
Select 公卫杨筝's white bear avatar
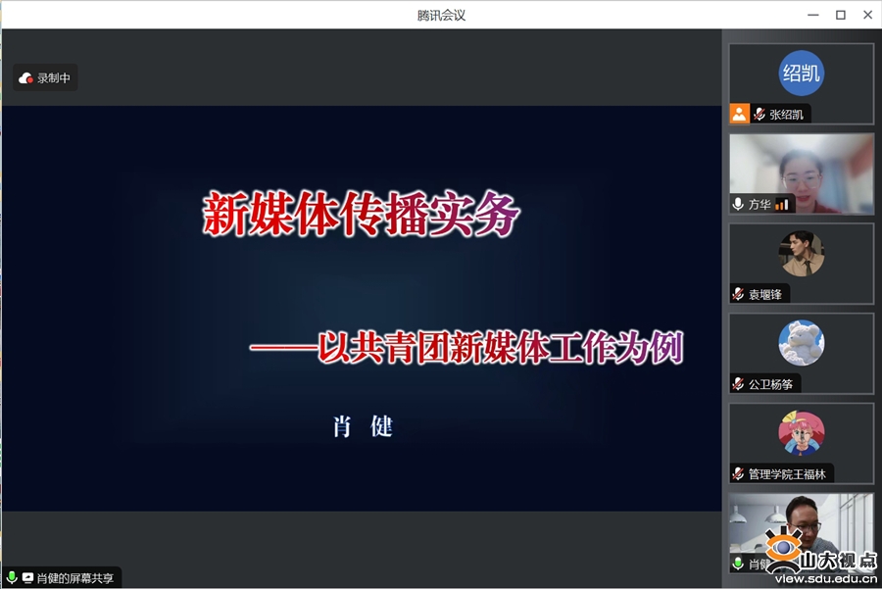[801, 343]
